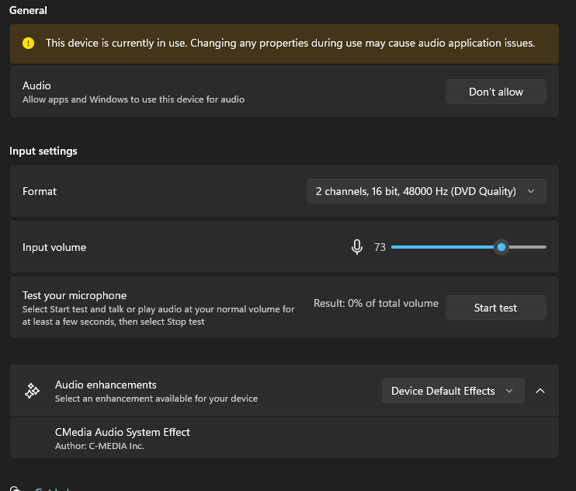Click the Input volume label
The width and height of the screenshot is (576, 491).
point(54,247)
